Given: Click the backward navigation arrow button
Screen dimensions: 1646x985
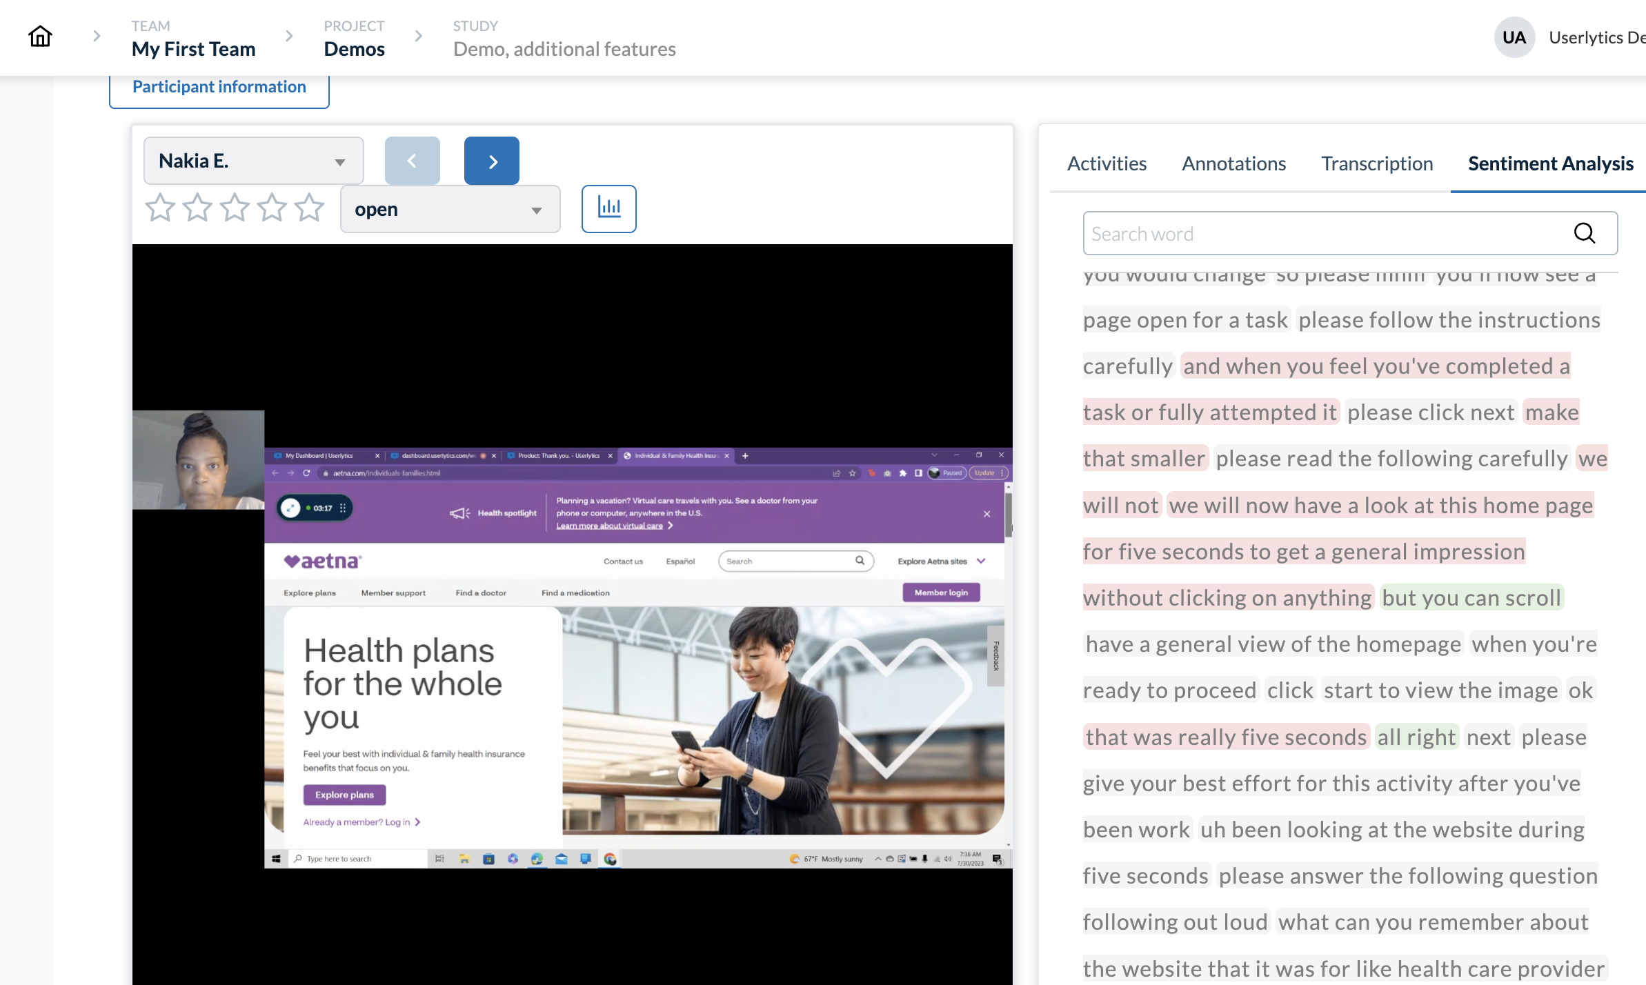Looking at the screenshot, I should point(413,161).
